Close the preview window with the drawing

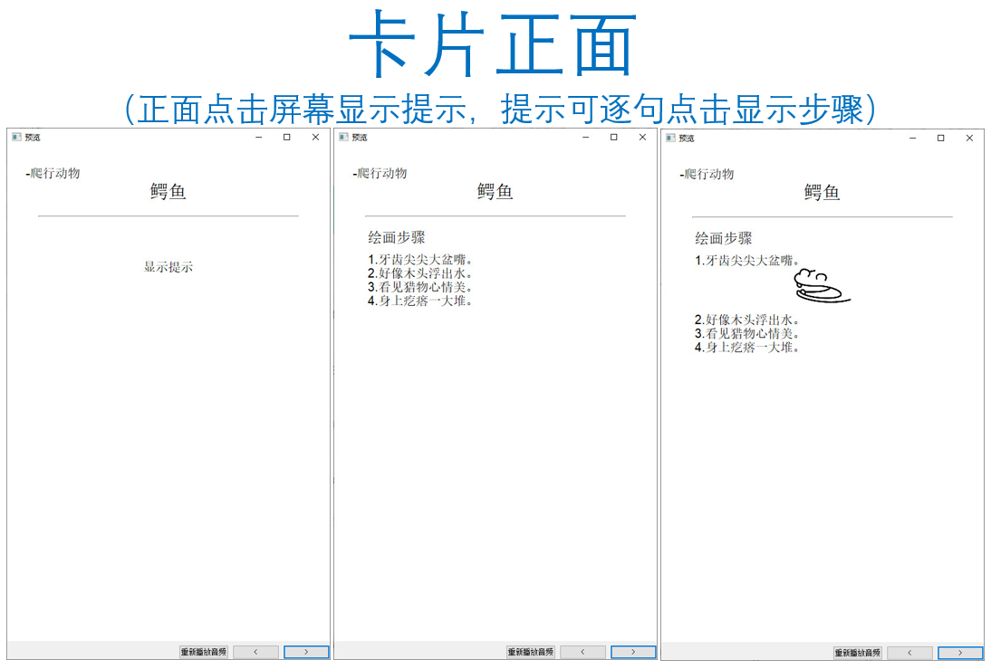[969, 138]
